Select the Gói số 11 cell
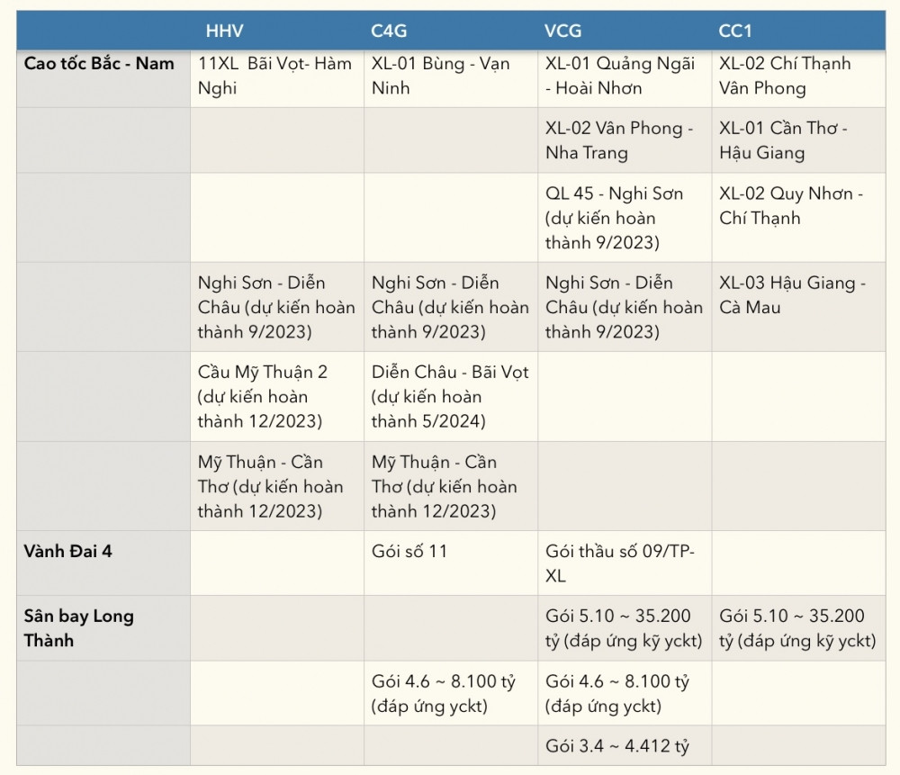900x775 pixels. tap(409, 551)
